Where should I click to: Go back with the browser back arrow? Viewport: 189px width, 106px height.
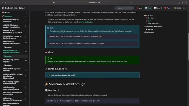tap(9, 3)
